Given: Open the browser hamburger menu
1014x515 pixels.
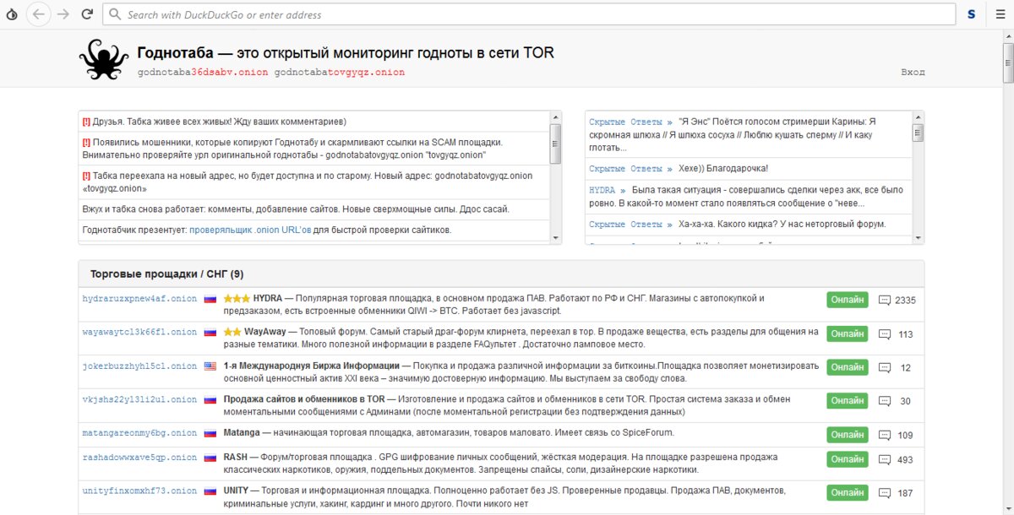Looking at the screenshot, I should click(1000, 14).
